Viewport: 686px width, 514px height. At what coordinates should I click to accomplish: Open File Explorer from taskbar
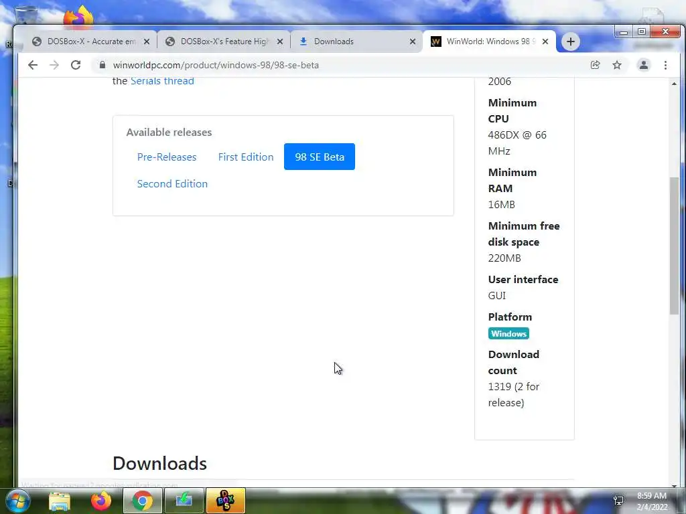click(x=60, y=501)
